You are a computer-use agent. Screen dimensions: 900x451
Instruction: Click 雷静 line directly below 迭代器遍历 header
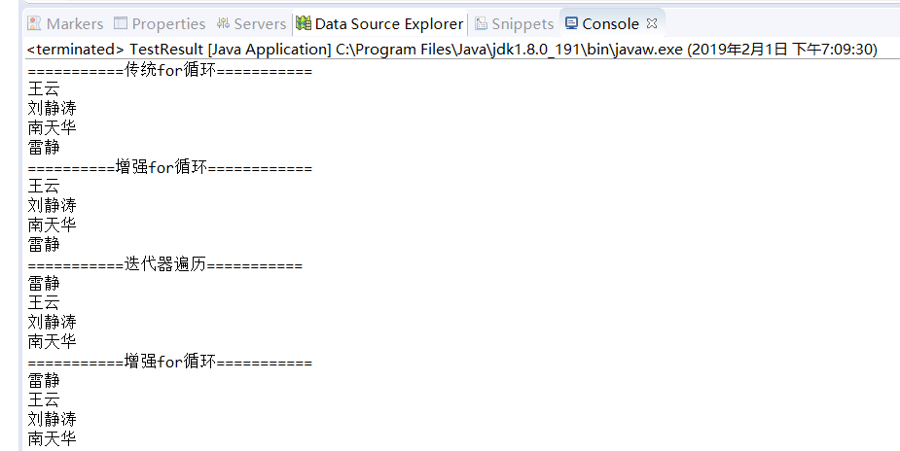44,284
